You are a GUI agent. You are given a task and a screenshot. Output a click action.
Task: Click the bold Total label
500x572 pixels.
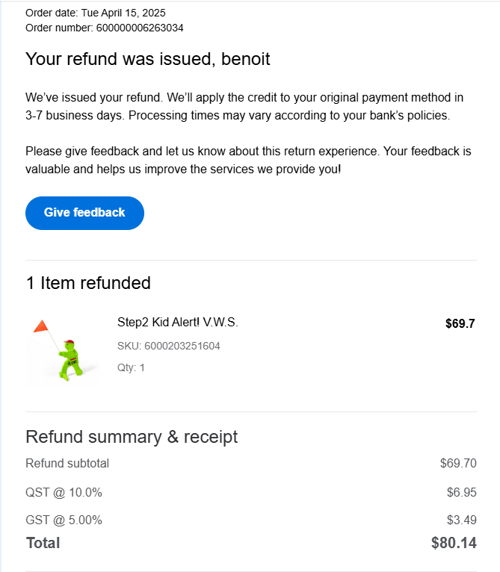point(43,543)
